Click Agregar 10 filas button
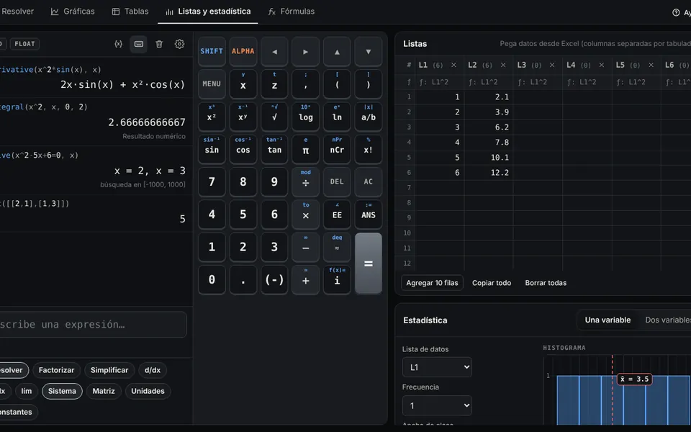 point(432,283)
